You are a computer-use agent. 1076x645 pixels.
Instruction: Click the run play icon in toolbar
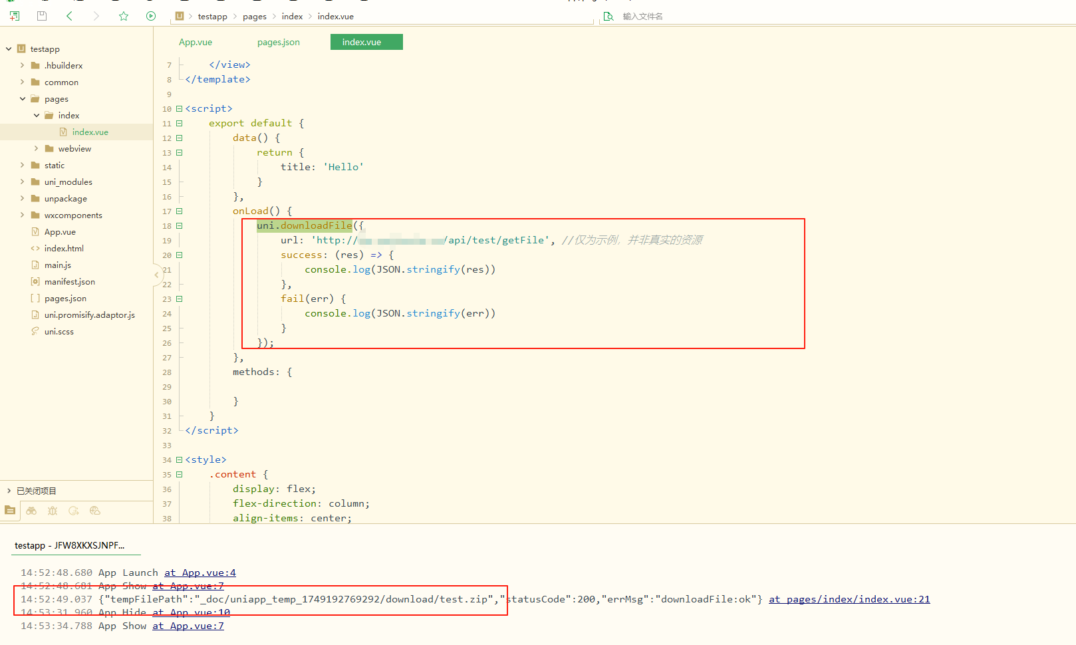tap(151, 16)
